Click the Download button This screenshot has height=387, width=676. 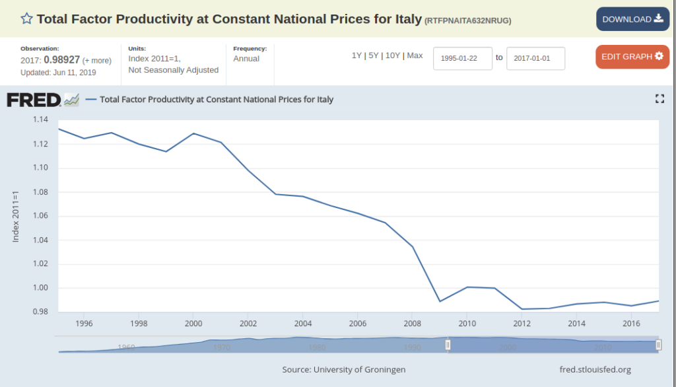(x=632, y=19)
